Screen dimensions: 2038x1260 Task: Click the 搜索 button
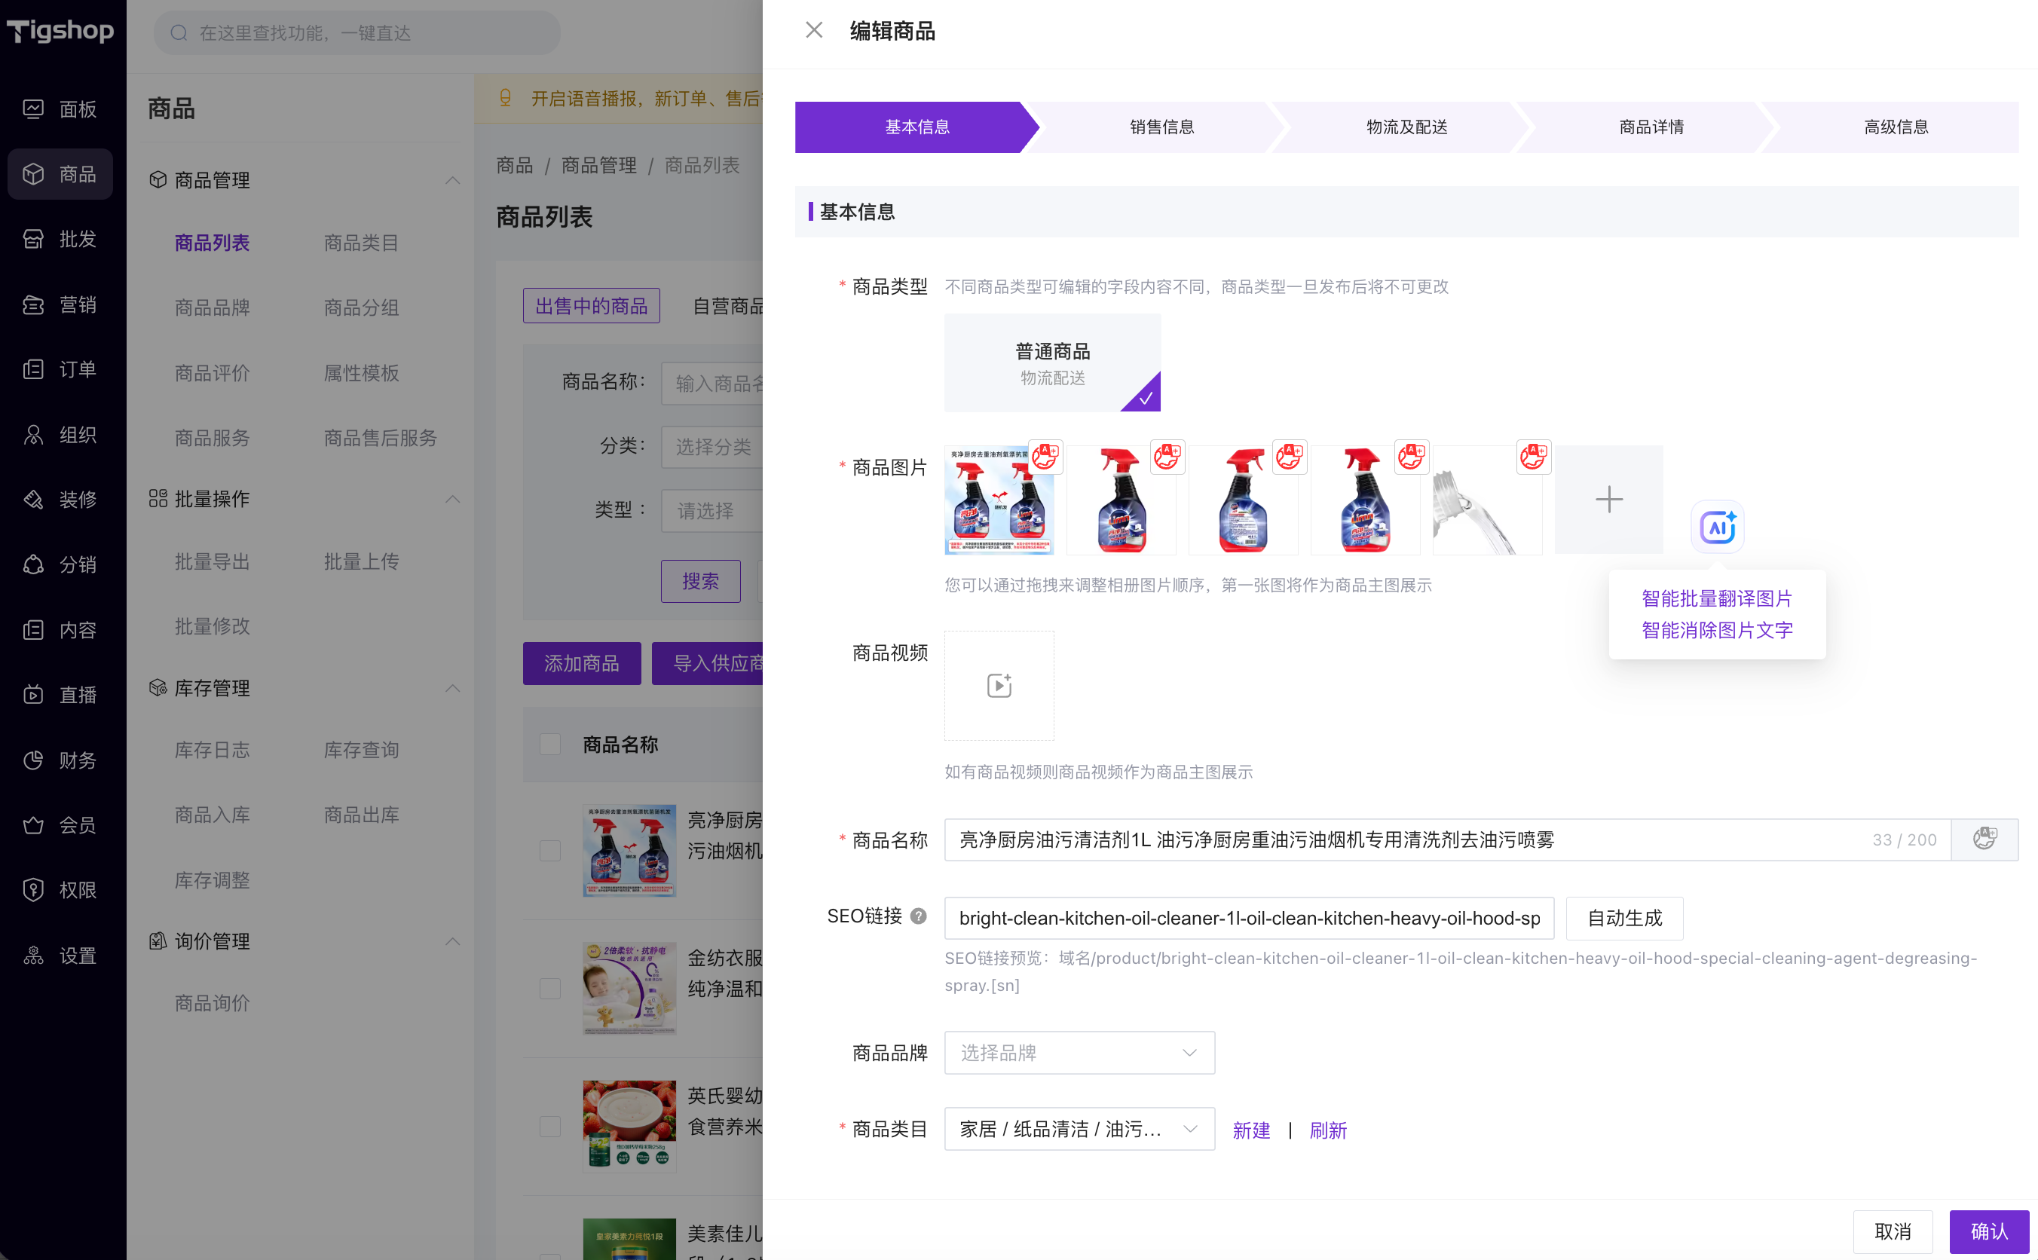pyautogui.click(x=701, y=581)
